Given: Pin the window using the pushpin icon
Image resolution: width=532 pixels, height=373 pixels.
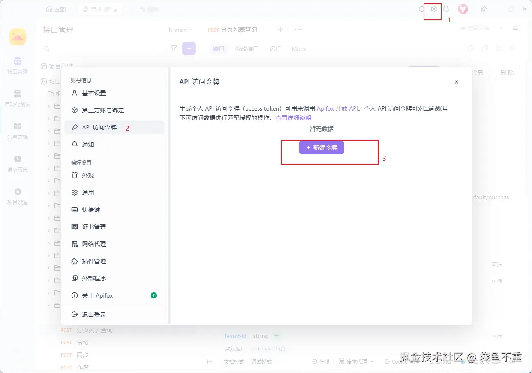Looking at the screenshot, I should point(483,9).
